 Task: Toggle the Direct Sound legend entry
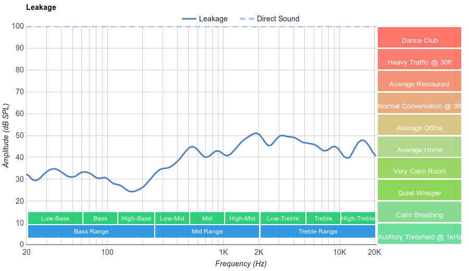point(270,19)
